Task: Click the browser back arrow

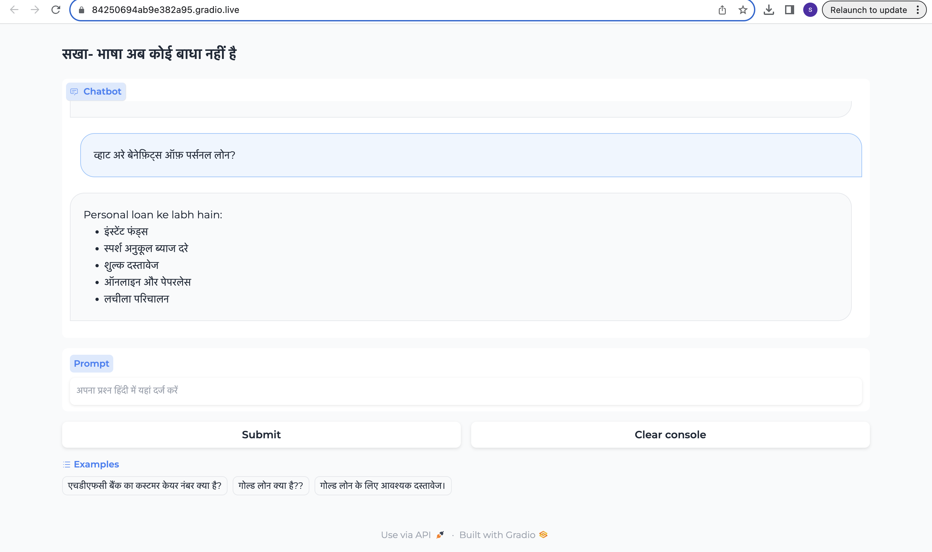Action: (x=14, y=10)
